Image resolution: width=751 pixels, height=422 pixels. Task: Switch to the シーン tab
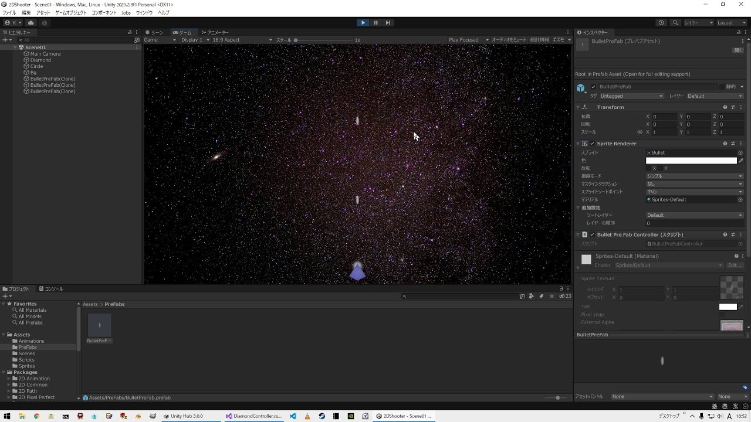[155, 32]
